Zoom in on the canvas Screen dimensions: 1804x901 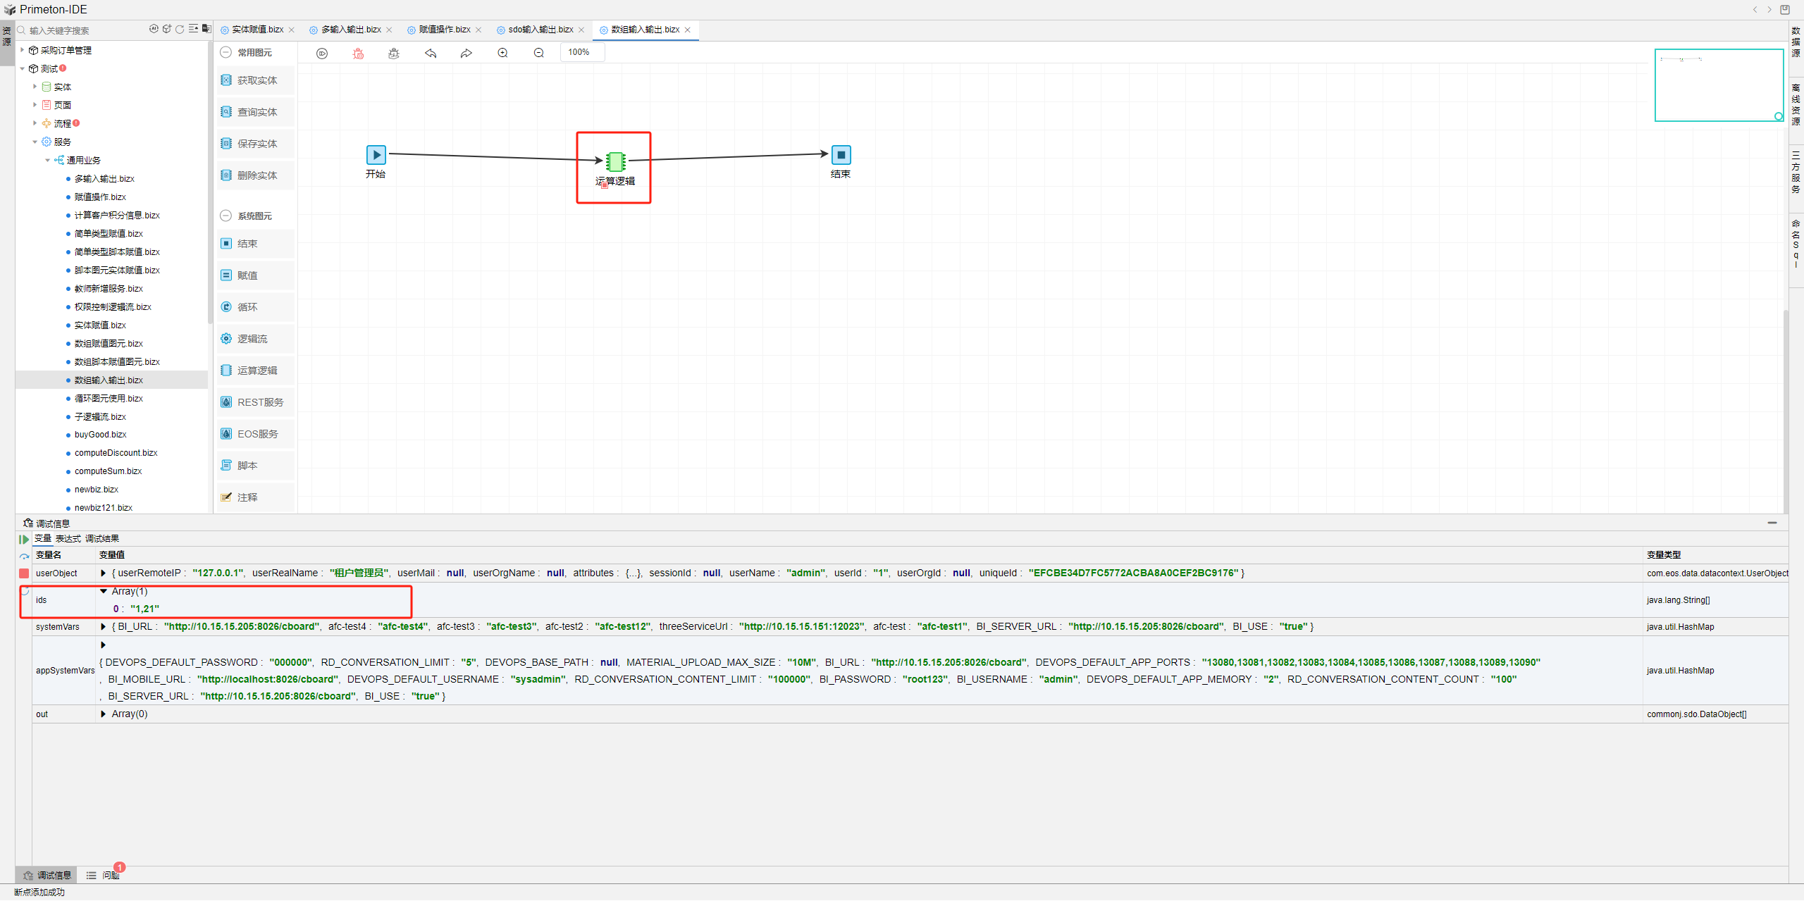502,54
